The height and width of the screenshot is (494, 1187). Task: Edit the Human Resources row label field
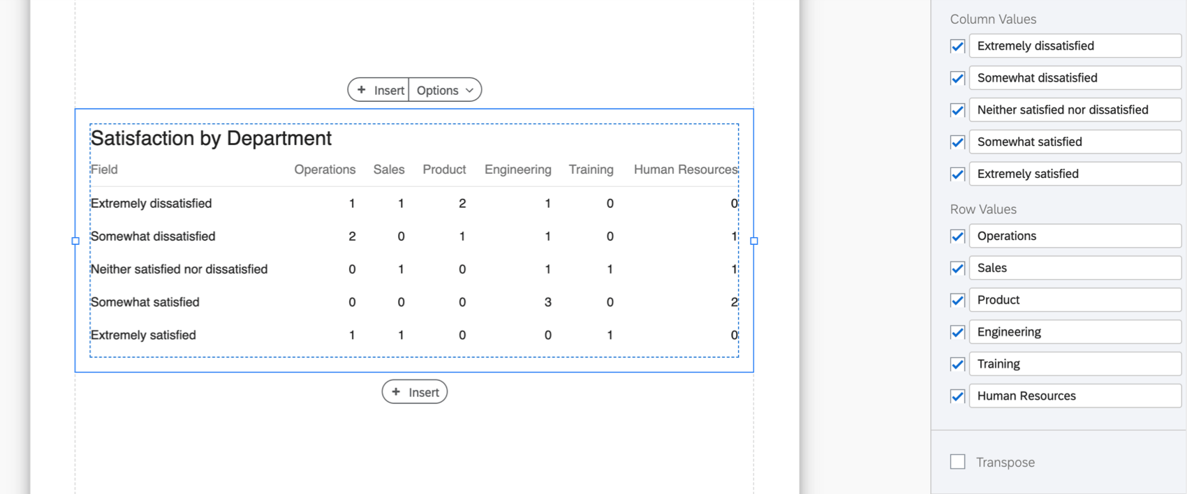(x=1074, y=396)
